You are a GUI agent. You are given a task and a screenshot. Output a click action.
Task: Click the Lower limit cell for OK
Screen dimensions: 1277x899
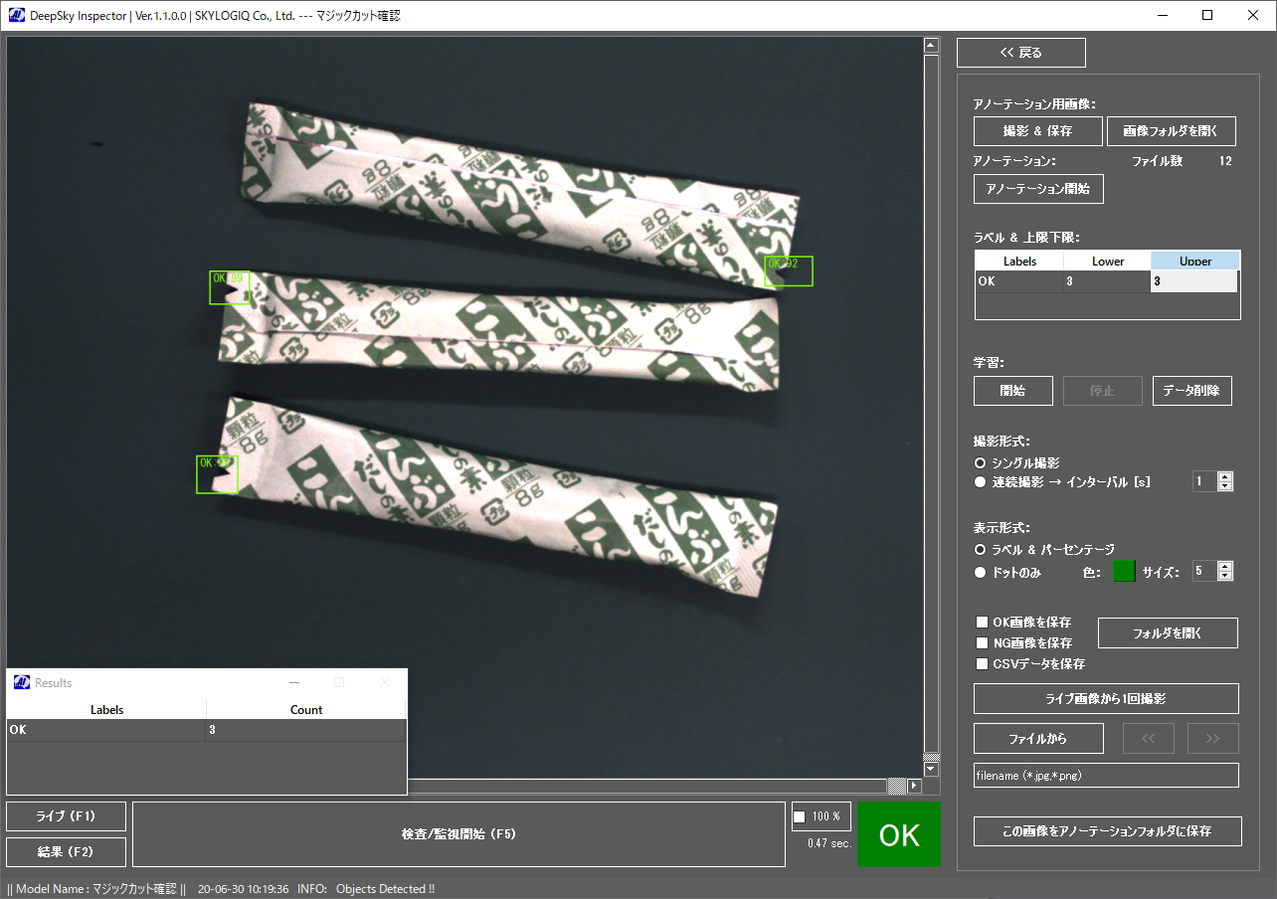[x=1107, y=281]
